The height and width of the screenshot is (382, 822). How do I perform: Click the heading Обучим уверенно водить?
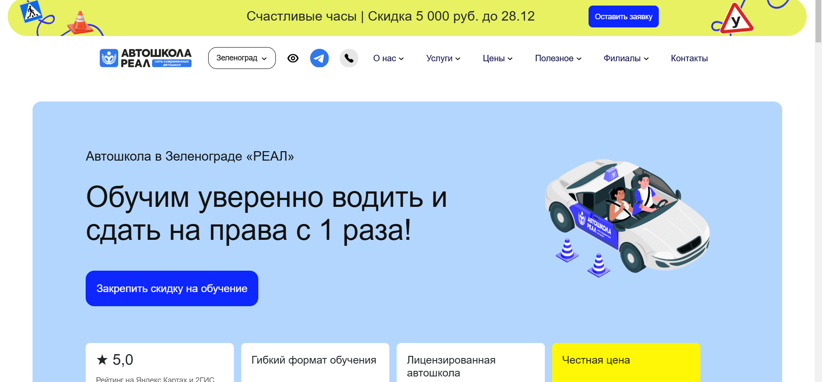[266, 214]
